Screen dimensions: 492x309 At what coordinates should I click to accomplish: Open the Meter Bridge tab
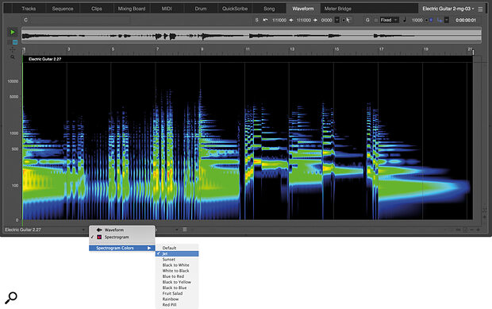[337, 9]
